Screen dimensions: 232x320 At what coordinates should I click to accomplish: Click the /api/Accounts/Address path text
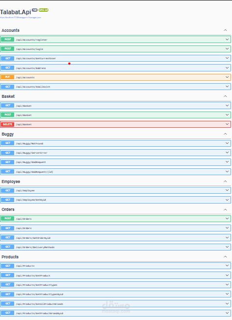pos(31,68)
